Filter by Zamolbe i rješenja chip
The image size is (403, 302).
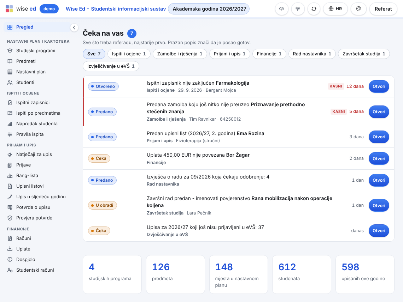click(x=180, y=54)
